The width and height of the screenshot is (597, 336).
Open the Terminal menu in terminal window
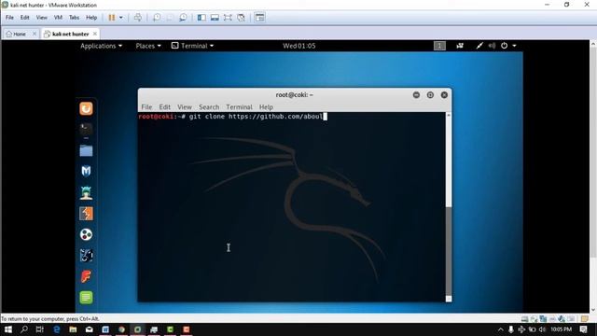tap(239, 107)
